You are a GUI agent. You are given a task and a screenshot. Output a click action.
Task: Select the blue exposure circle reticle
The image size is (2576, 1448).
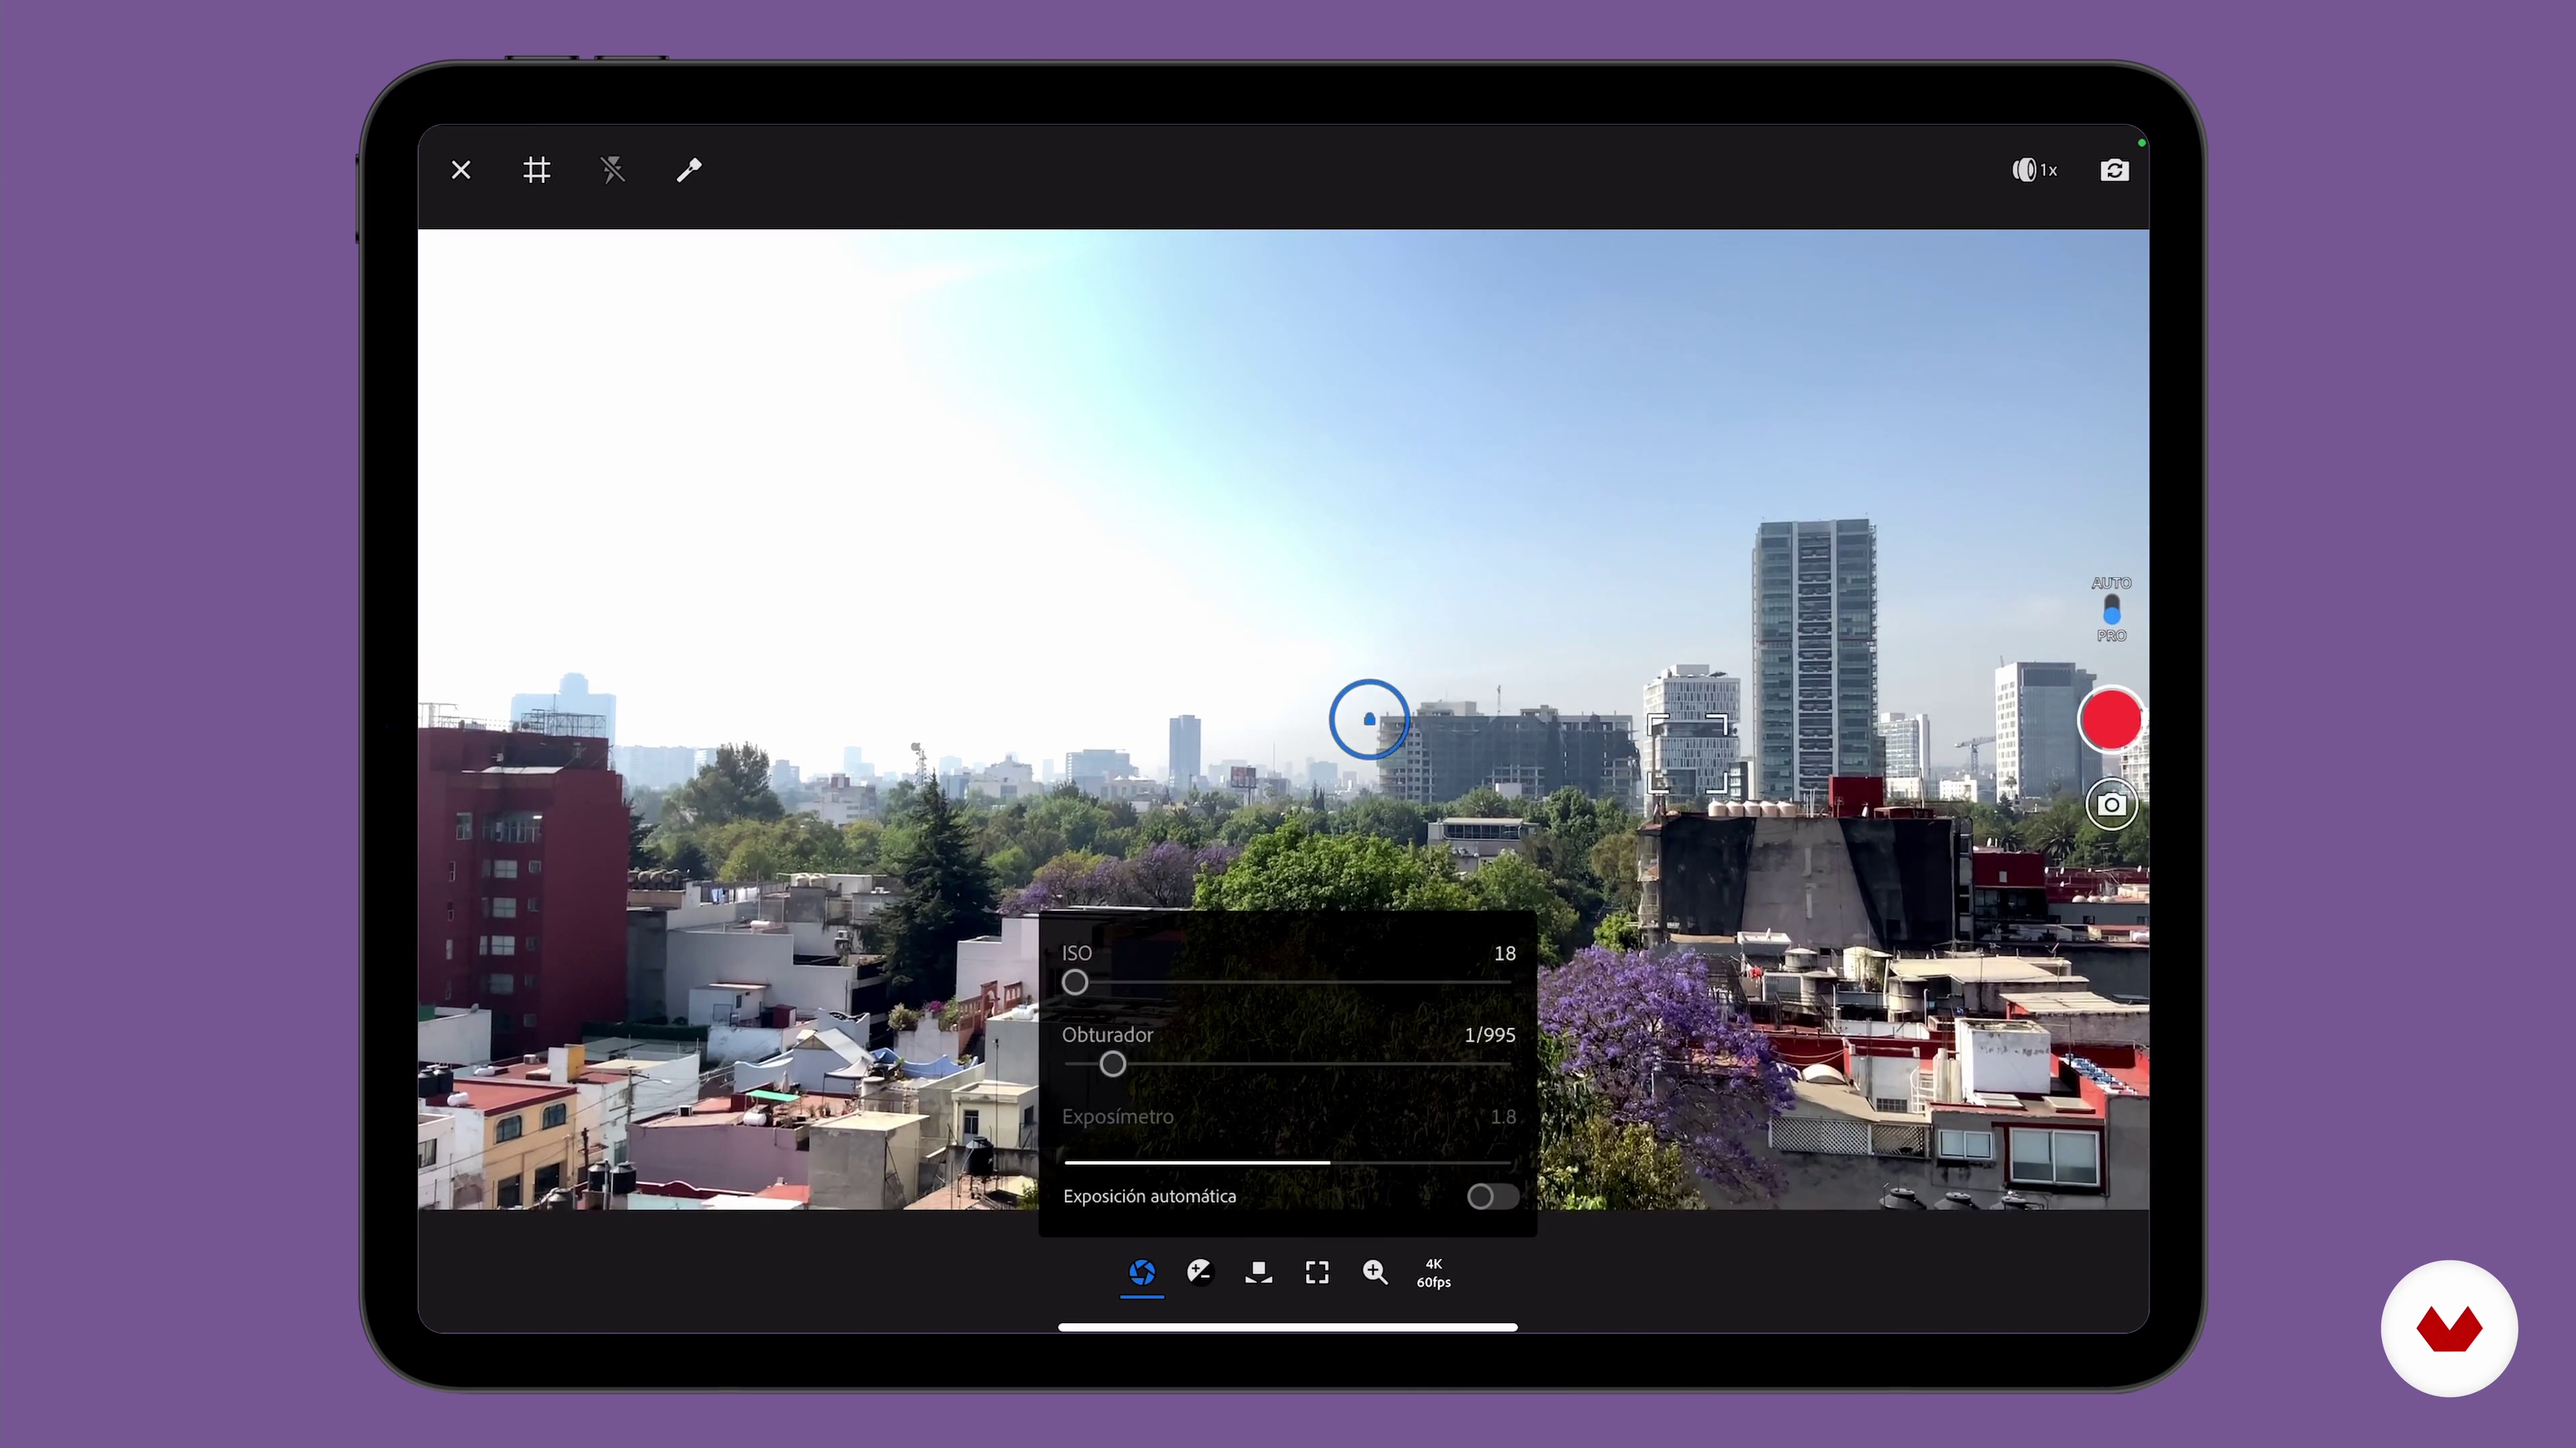pos(1369,719)
